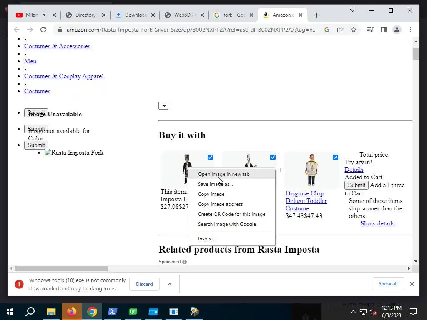Open a new browser tab
The width and height of the screenshot is (427, 320).
tap(316, 15)
